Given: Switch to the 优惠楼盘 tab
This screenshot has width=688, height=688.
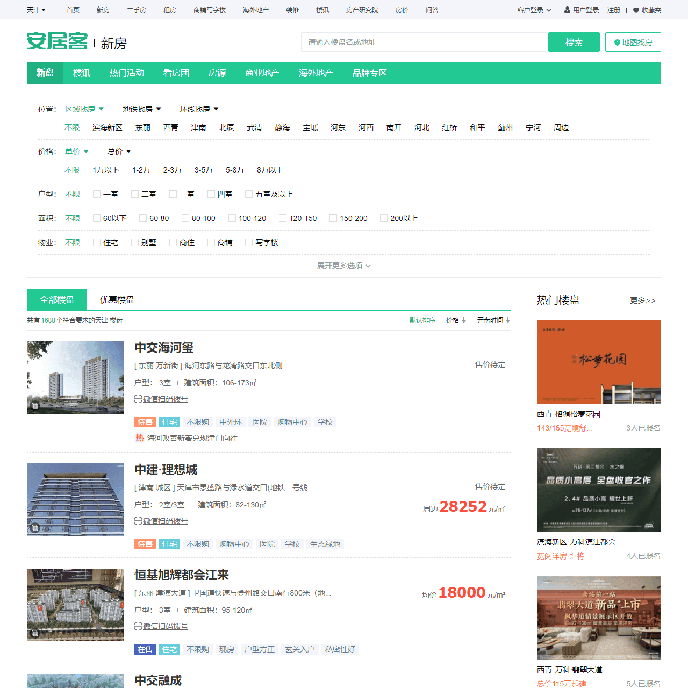Looking at the screenshot, I should click(x=117, y=299).
